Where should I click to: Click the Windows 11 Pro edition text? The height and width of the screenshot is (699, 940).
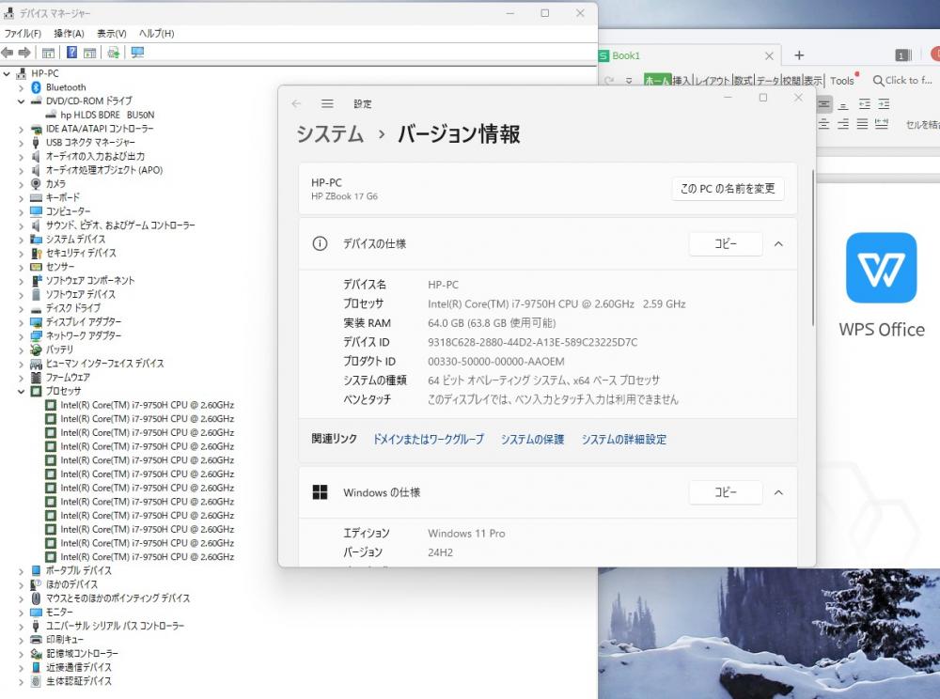point(466,533)
